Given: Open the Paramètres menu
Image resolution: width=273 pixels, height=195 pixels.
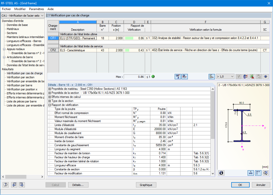Looking at the screenshot, I should click(36, 9).
